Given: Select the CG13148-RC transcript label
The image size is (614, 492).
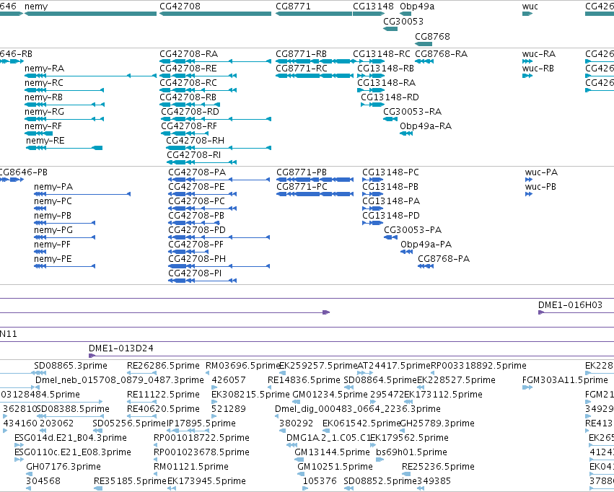Looking at the screenshot, I should pyautogui.click(x=382, y=54).
